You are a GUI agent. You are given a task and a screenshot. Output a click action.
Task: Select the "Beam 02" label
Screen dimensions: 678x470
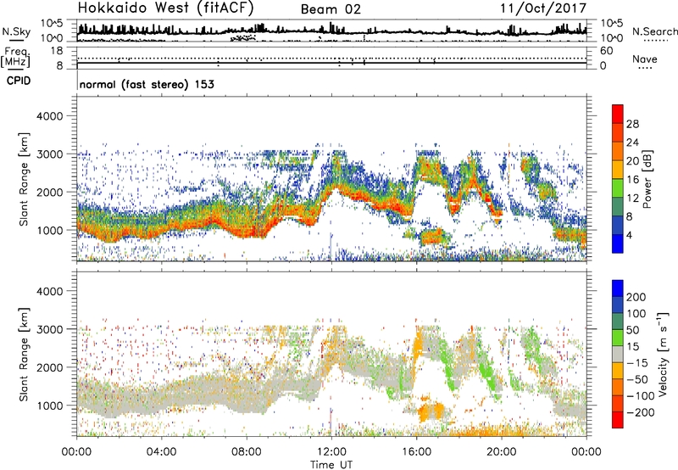[x=331, y=9]
